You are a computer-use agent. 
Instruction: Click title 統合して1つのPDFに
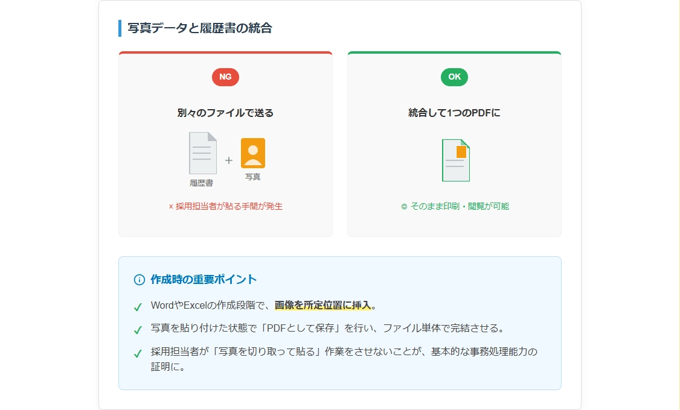tap(454, 113)
